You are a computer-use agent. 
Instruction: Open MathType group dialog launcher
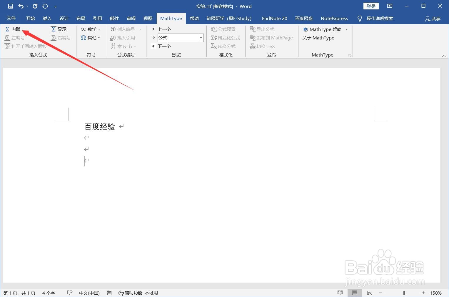point(350,55)
